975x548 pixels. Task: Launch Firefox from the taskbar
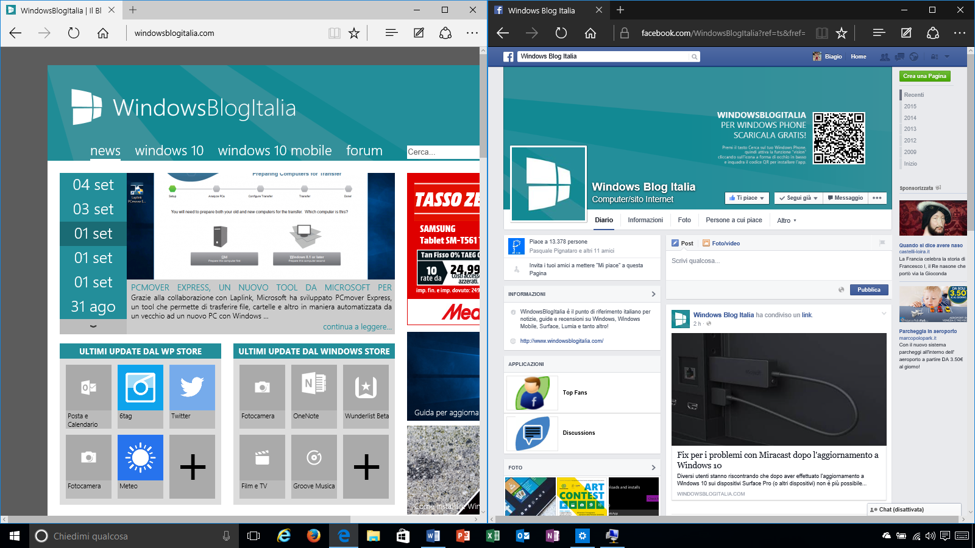click(314, 536)
